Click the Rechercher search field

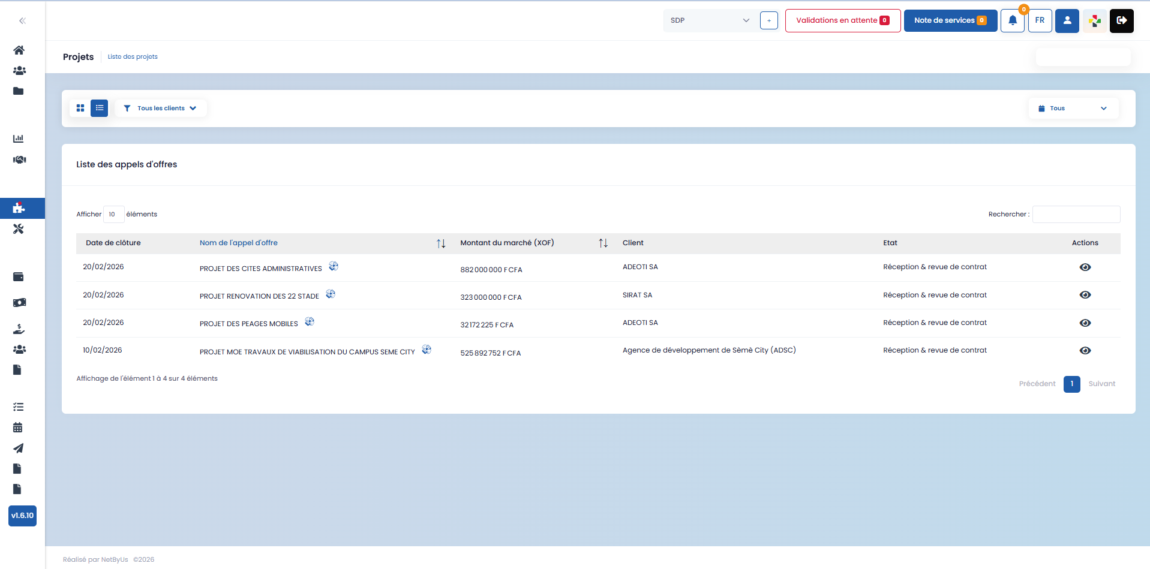[1076, 215]
